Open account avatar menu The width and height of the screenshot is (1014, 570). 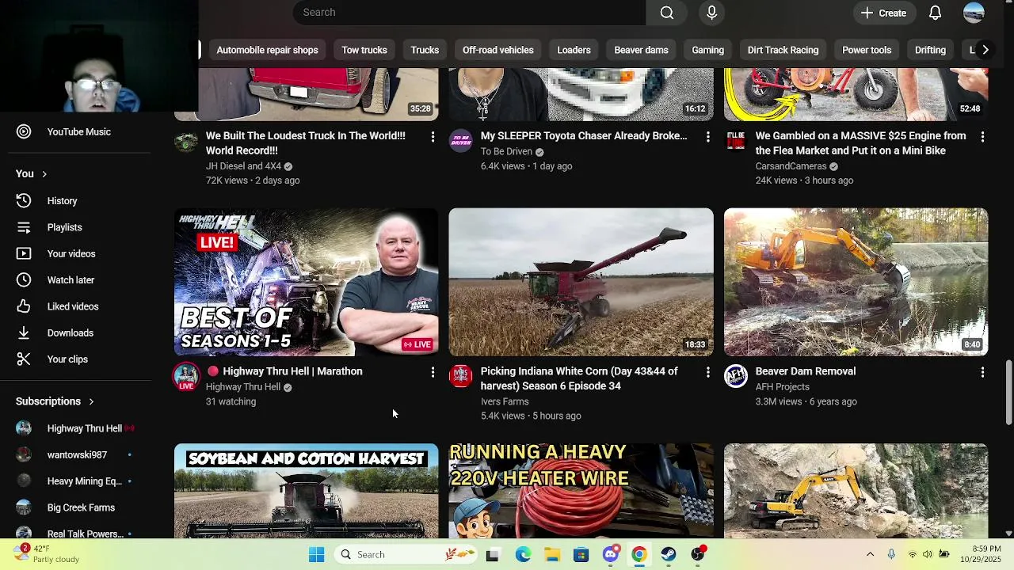pos(974,13)
